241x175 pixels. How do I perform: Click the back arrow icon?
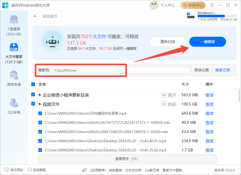[35, 16]
